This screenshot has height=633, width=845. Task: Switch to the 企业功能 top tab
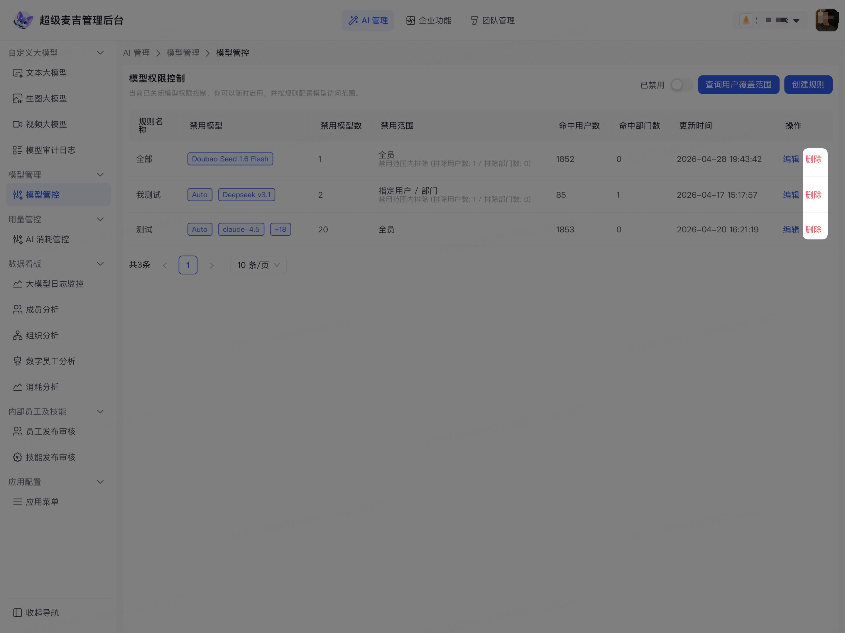click(x=429, y=20)
